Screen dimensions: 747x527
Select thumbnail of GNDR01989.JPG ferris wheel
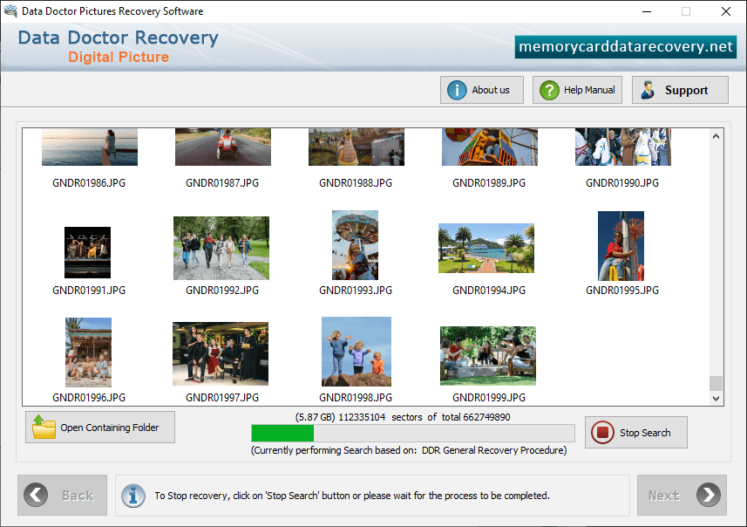tap(490, 147)
